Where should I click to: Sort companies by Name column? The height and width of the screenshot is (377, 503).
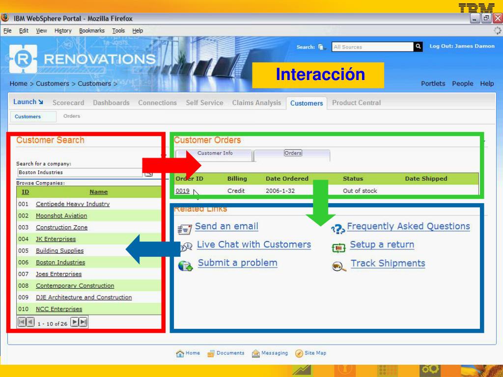[x=98, y=192]
